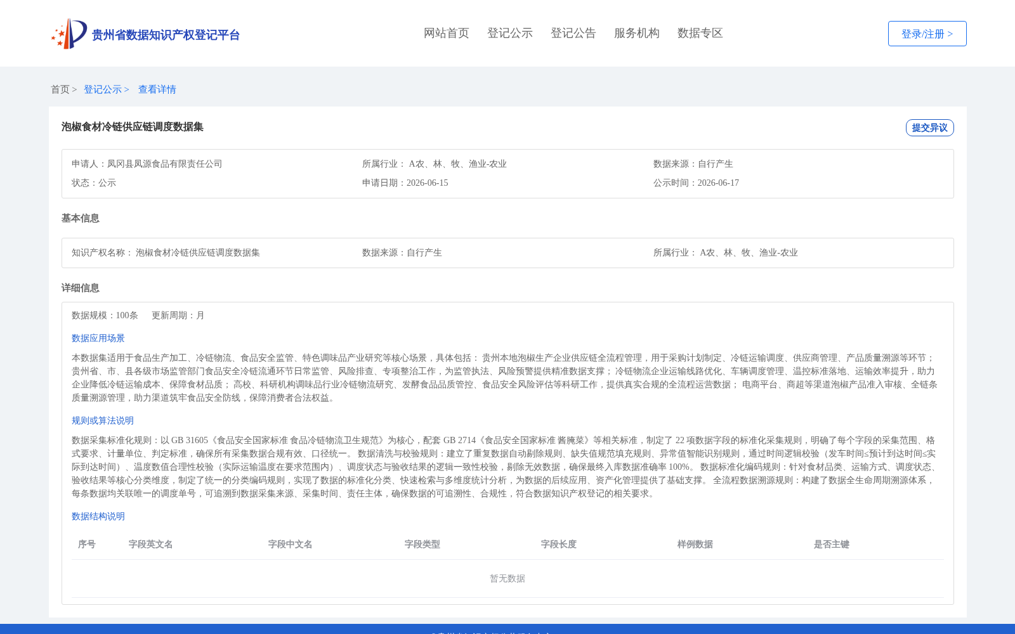Click the 提交异议 button

929,127
